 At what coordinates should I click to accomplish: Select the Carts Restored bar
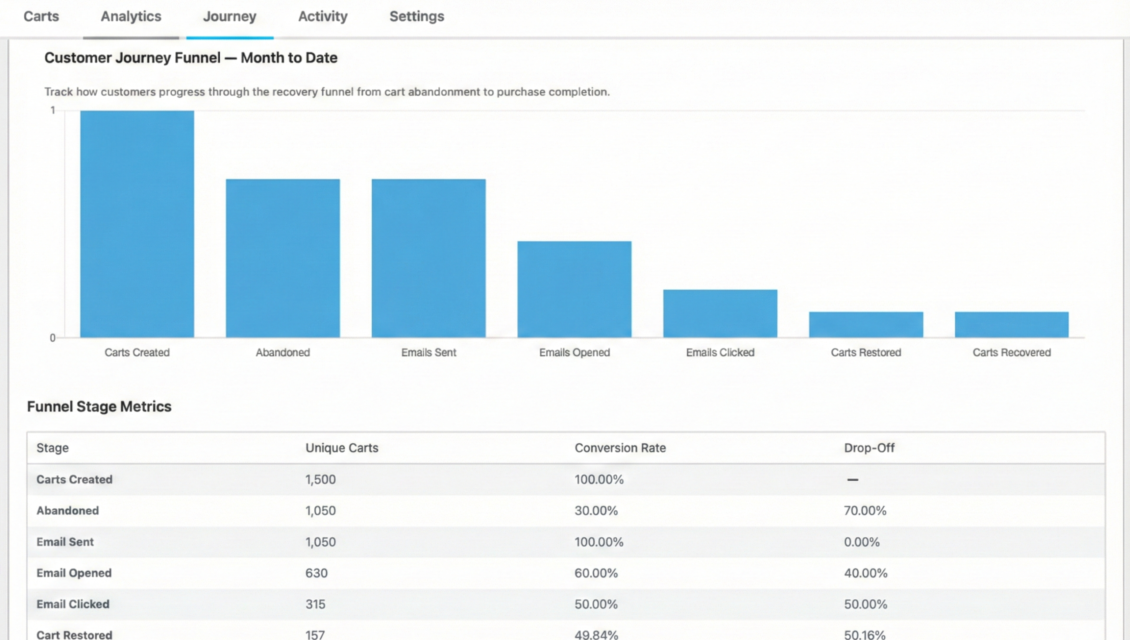pyautogui.click(x=866, y=324)
